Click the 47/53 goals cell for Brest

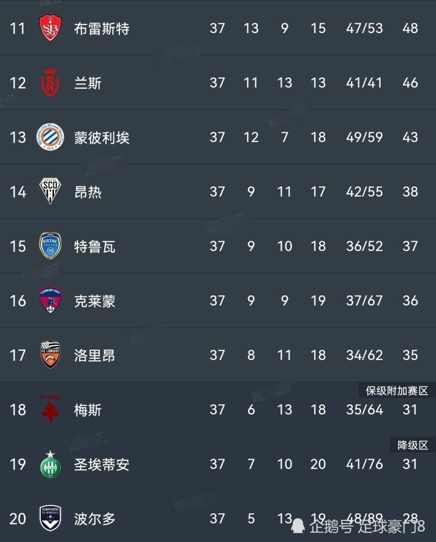(x=364, y=28)
